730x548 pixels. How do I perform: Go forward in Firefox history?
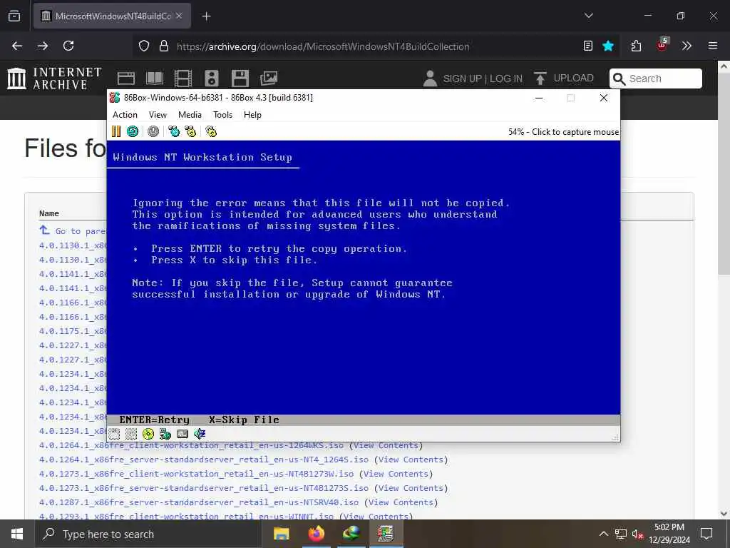(x=43, y=46)
